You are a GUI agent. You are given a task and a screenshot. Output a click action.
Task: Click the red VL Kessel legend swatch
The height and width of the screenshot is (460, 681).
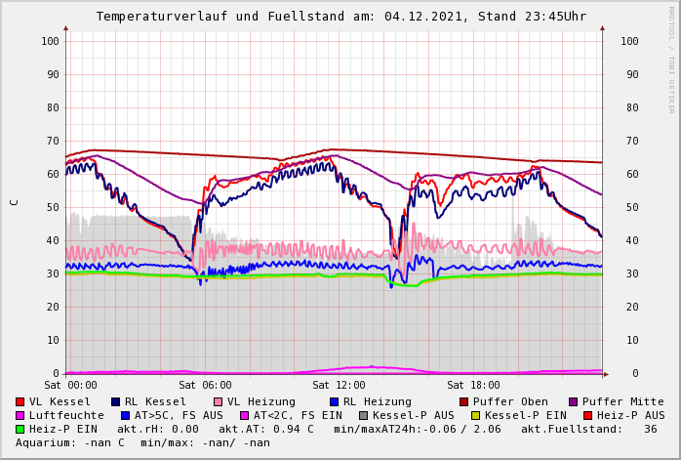coord(20,401)
